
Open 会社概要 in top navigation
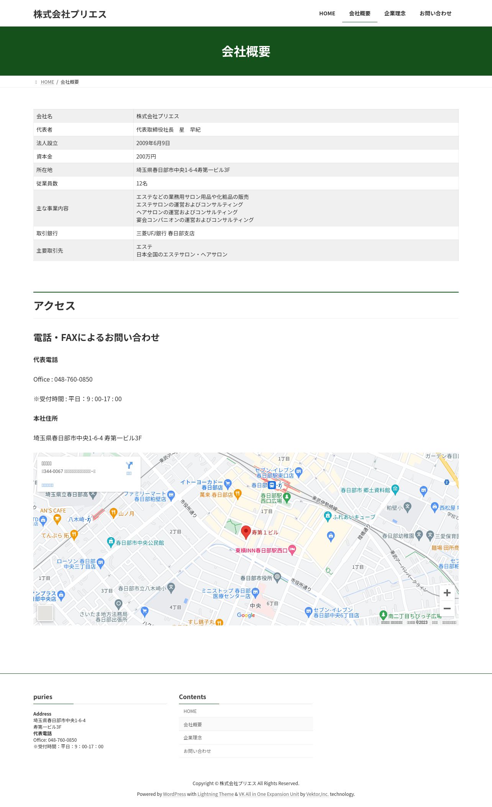pos(360,13)
